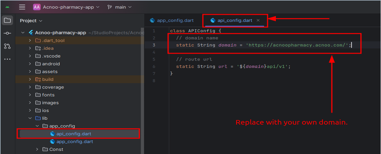Screen dimensions: 381x154
Task: Close the api_config.dart tab
Action: tap(258, 20)
